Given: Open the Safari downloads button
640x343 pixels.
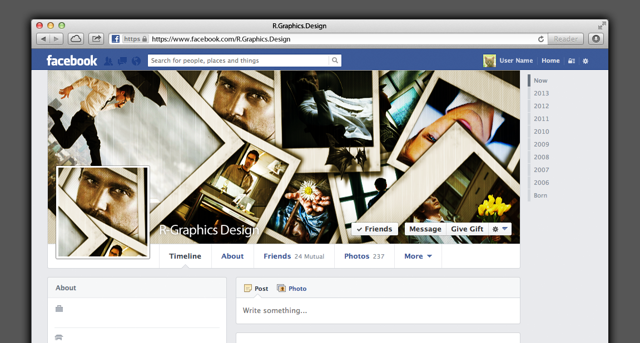Looking at the screenshot, I should coord(596,39).
